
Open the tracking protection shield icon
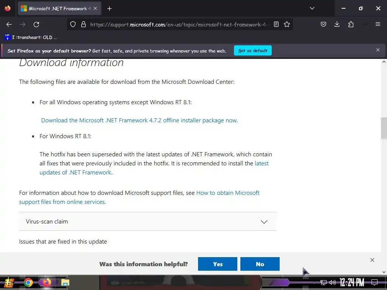pos(73,25)
